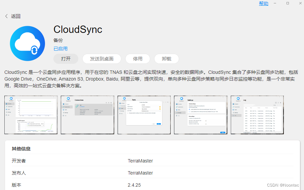304x190 pixels.
Task: Click the 已启用 status text
Action: [60, 49]
